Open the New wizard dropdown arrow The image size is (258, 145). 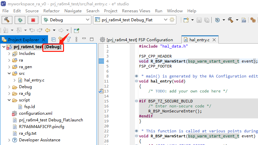point(192,20)
